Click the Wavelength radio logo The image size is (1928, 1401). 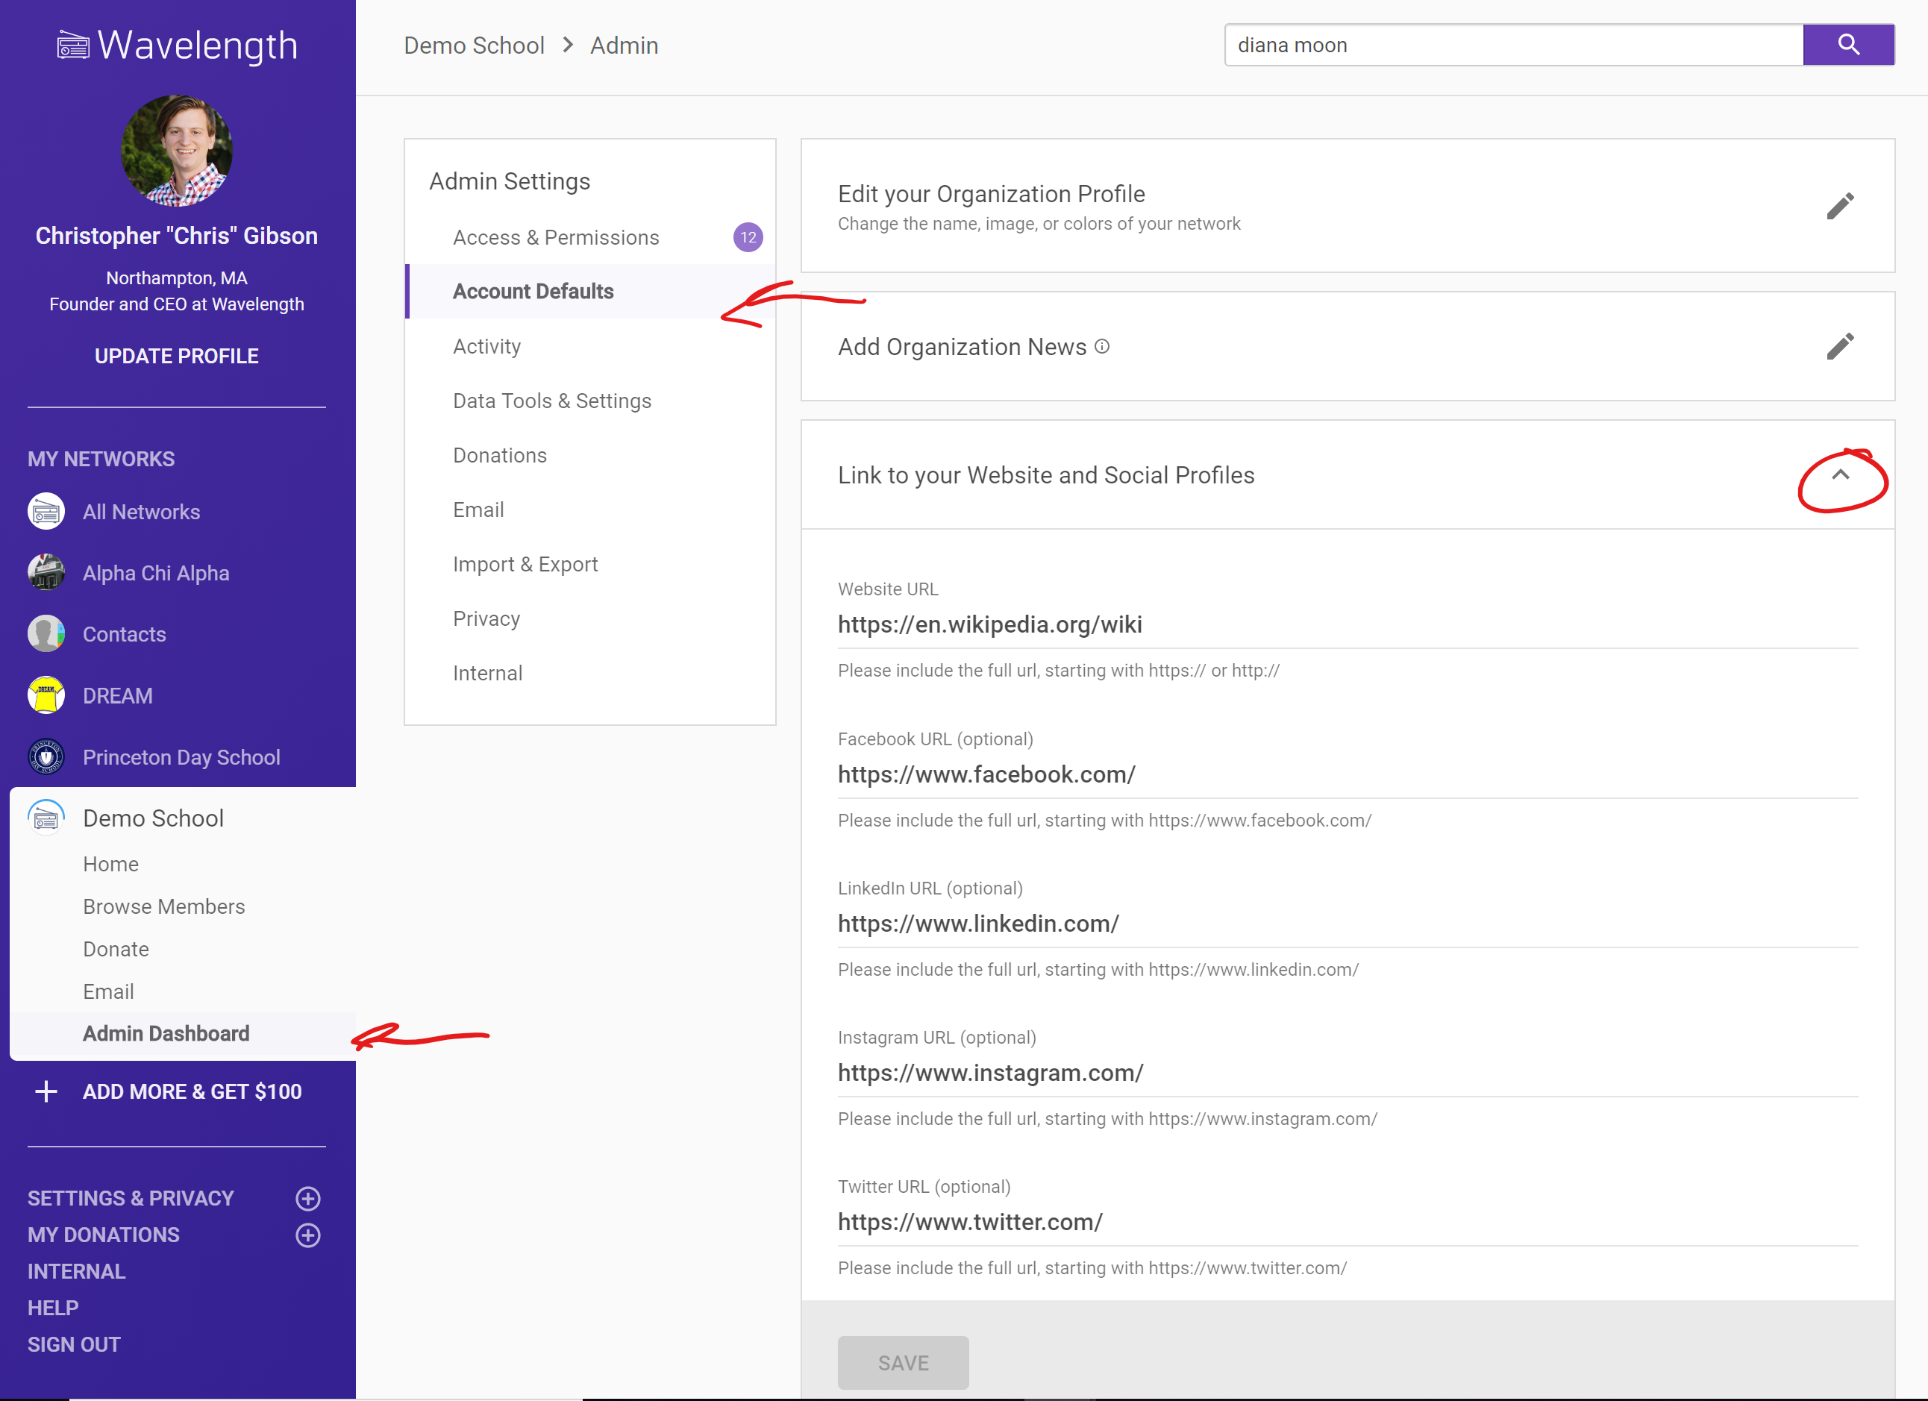(x=73, y=45)
